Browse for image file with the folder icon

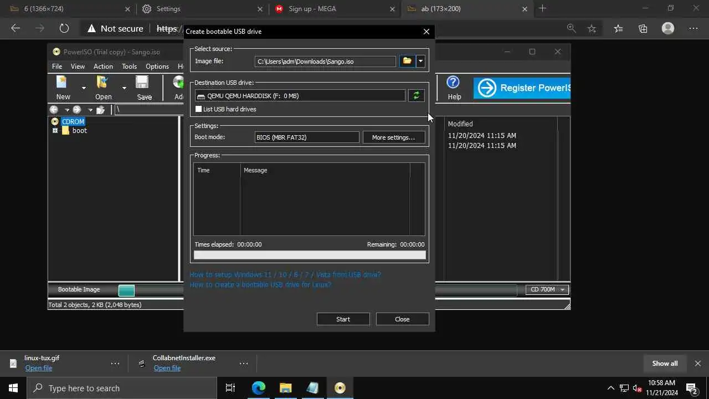pos(407,61)
